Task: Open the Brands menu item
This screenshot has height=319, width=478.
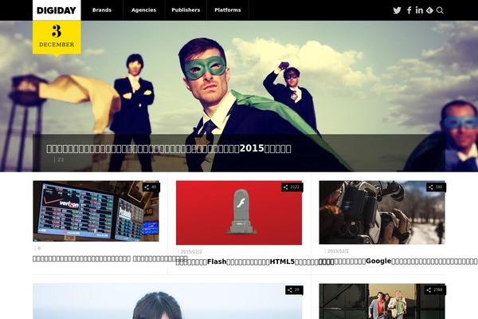Action: click(x=102, y=10)
